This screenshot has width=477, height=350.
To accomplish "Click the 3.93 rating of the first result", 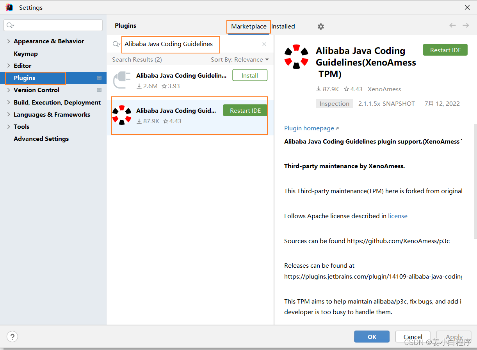I will (171, 86).
